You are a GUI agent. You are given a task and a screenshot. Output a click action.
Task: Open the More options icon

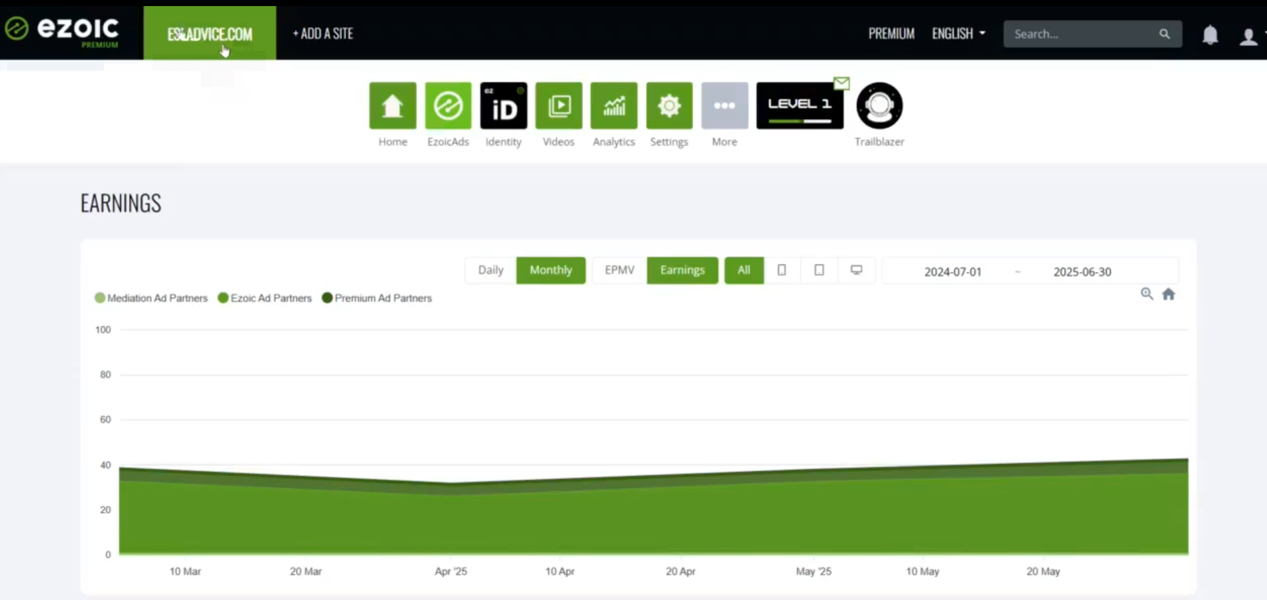(x=725, y=106)
